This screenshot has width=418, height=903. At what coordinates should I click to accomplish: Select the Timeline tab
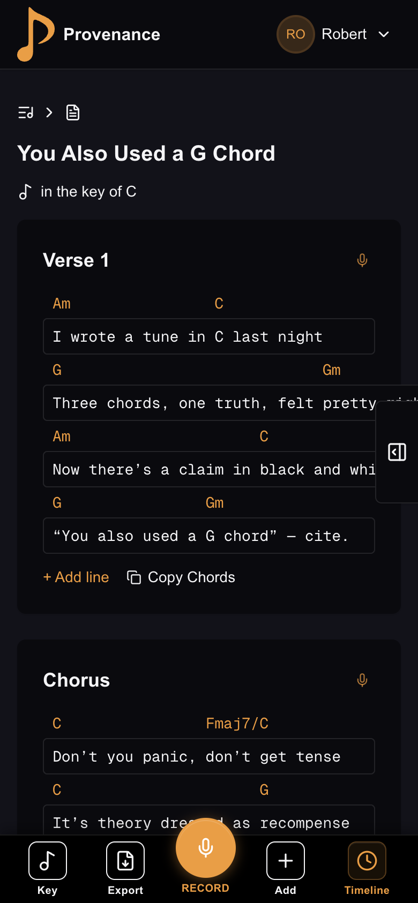click(x=367, y=868)
